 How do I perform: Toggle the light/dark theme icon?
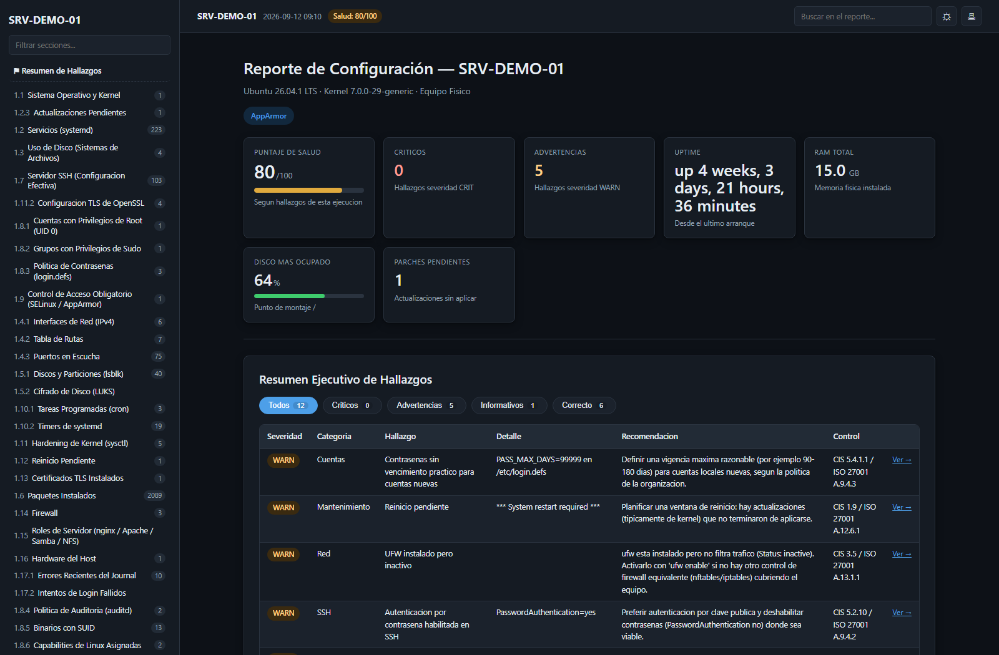click(947, 17)
